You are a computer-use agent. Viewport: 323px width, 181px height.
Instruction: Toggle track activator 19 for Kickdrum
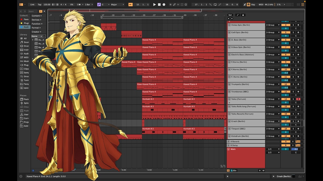coord(286,136)
